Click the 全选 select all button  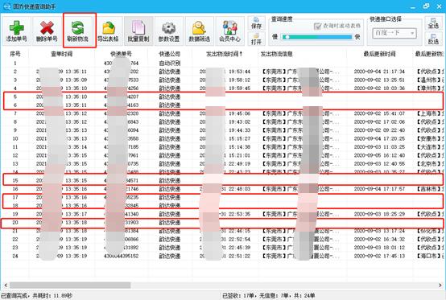(433, 23)
